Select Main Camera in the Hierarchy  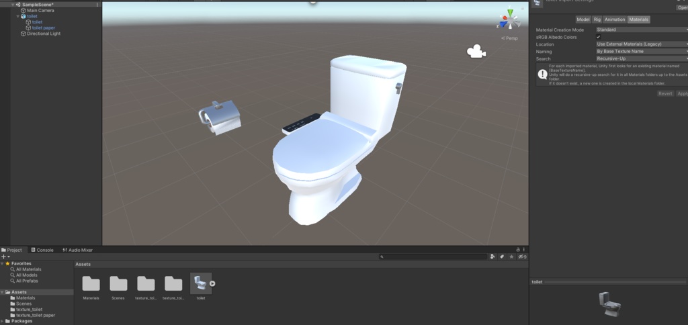click(x=40, y=11)
